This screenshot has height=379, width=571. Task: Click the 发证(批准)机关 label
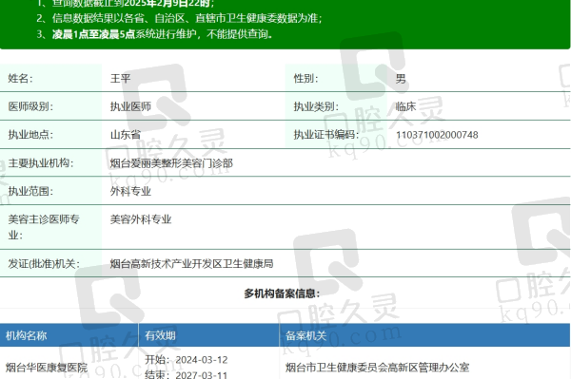[44, 263]
